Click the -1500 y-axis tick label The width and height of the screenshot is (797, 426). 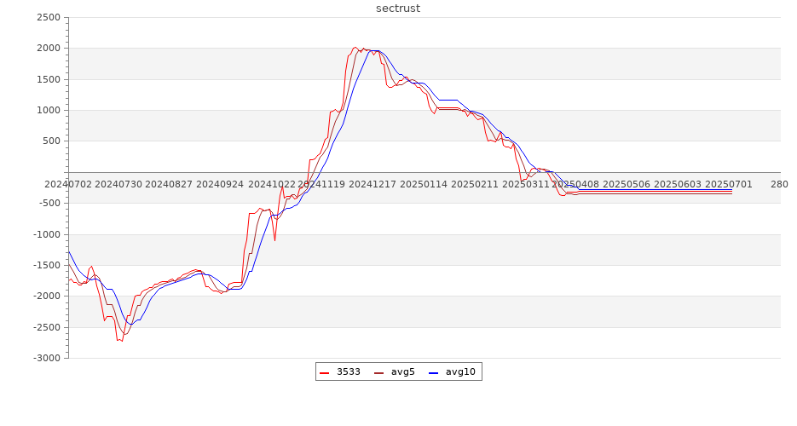pyautogui.click(x=47, y=266)
